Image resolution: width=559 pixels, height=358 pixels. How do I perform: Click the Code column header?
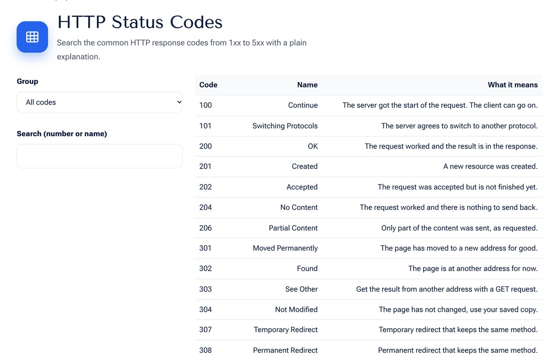pos(208,85)
